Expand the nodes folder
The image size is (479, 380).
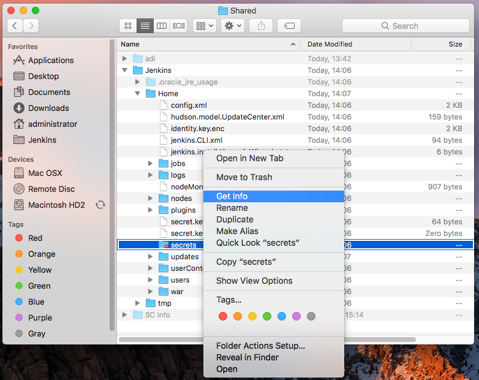(150, 198)
